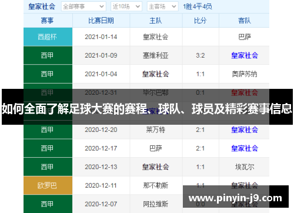Click the 西甲 cell in the 2020-12-20 row
Image resolution: width=294 pixels, height=213 pixels.
pos(48,129)
